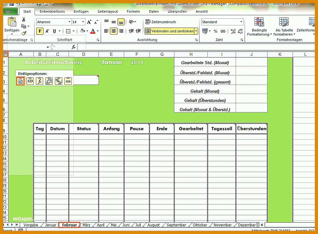The width and height of the screenshot is (318, 234).
Task: Open Bedingte Formatierung
Action: pyautogui.click(x=259, y=27)
